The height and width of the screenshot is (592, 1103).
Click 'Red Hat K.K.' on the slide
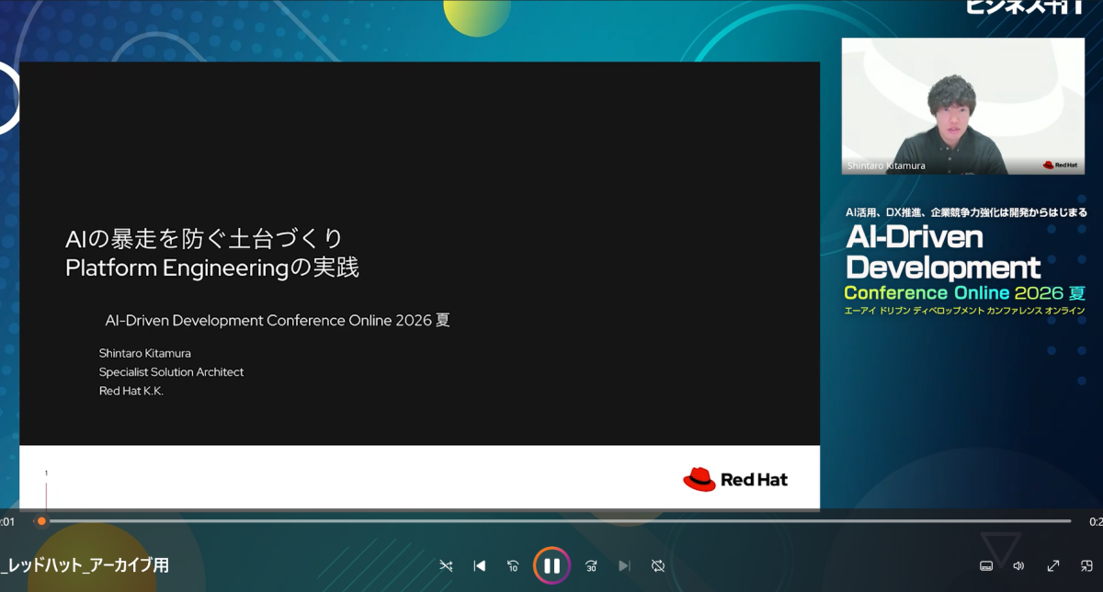coord(131,391)
